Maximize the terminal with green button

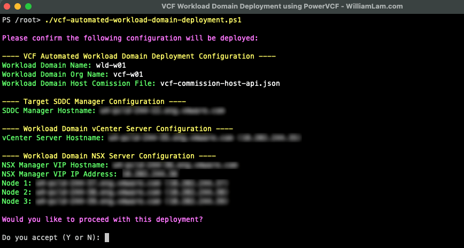(x=28, y=6)
